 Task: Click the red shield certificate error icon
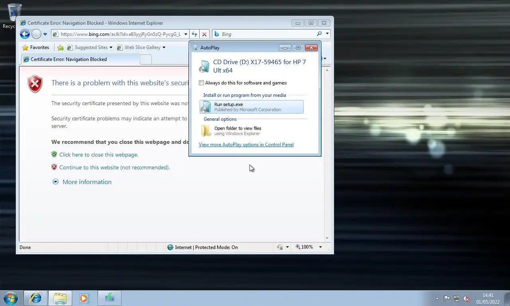[35, 84]
